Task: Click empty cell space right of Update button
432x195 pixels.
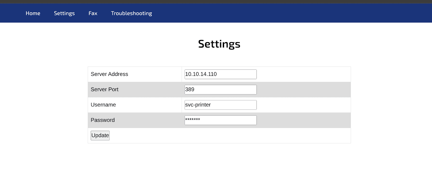Action: click(x=216, y=136)
